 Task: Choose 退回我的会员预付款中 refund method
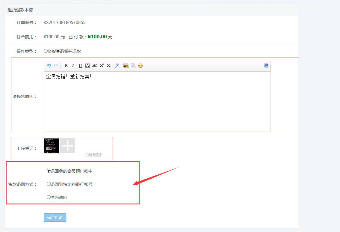click(49, 171)
